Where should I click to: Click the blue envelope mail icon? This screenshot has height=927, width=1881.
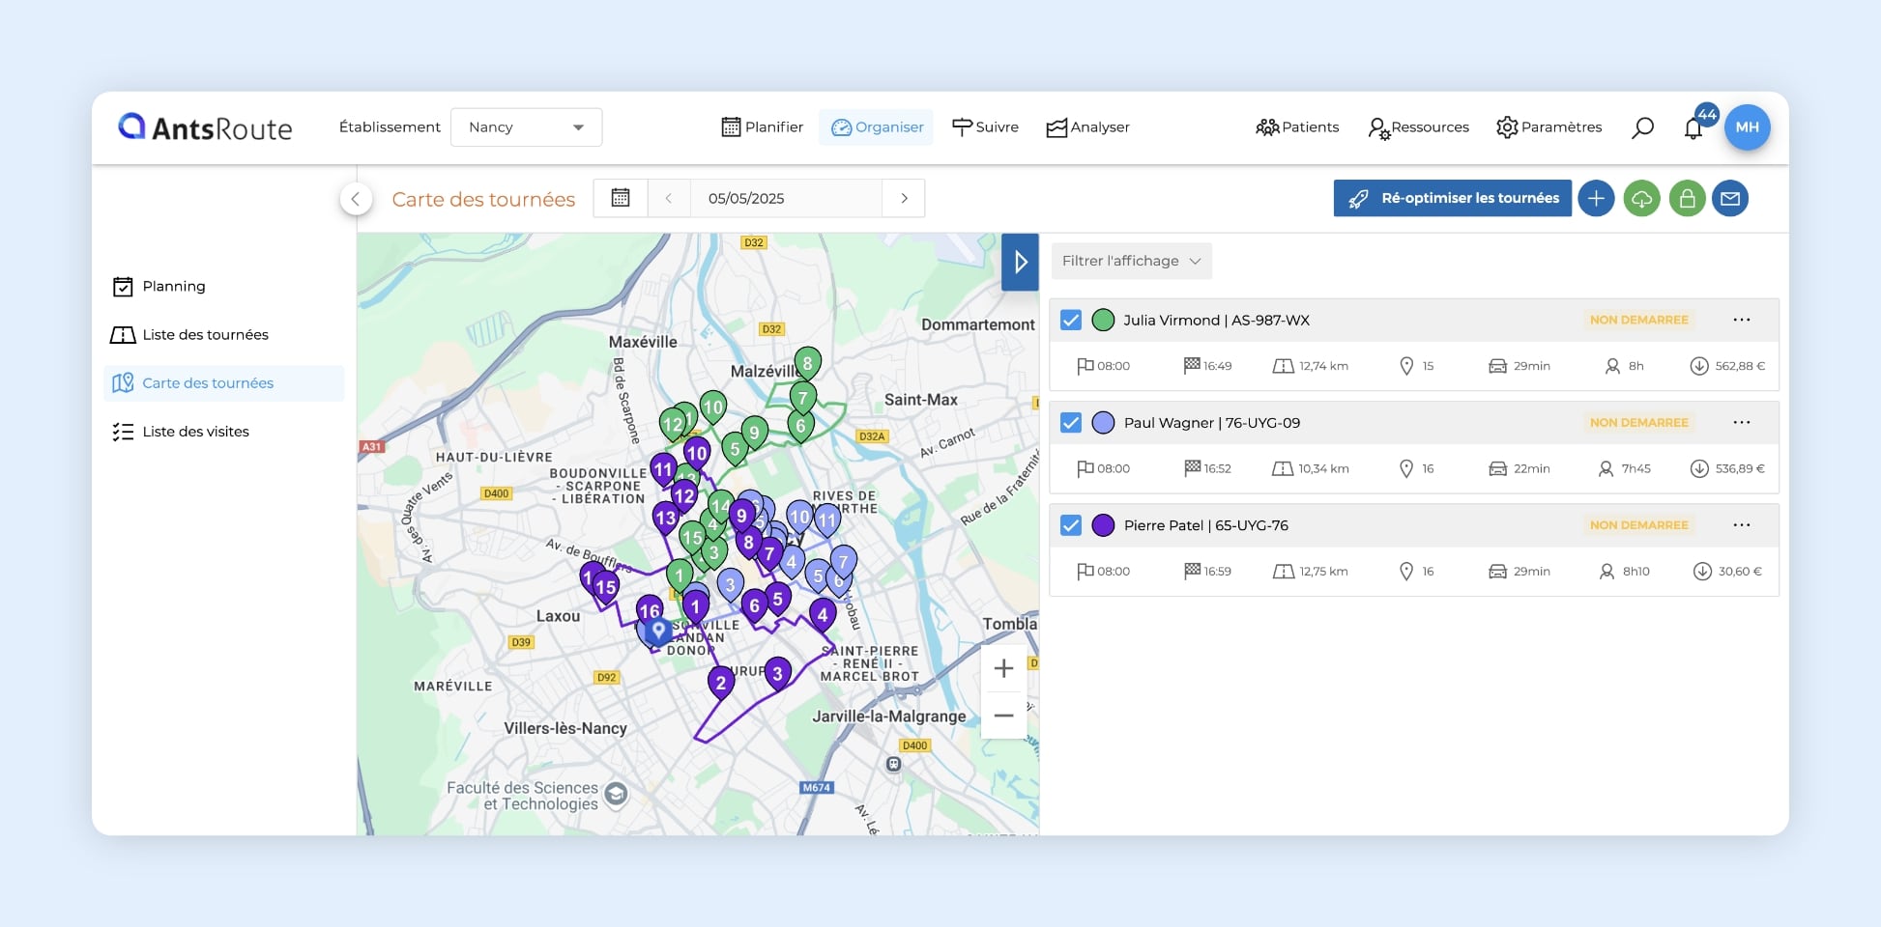(x=1730, y=199)
